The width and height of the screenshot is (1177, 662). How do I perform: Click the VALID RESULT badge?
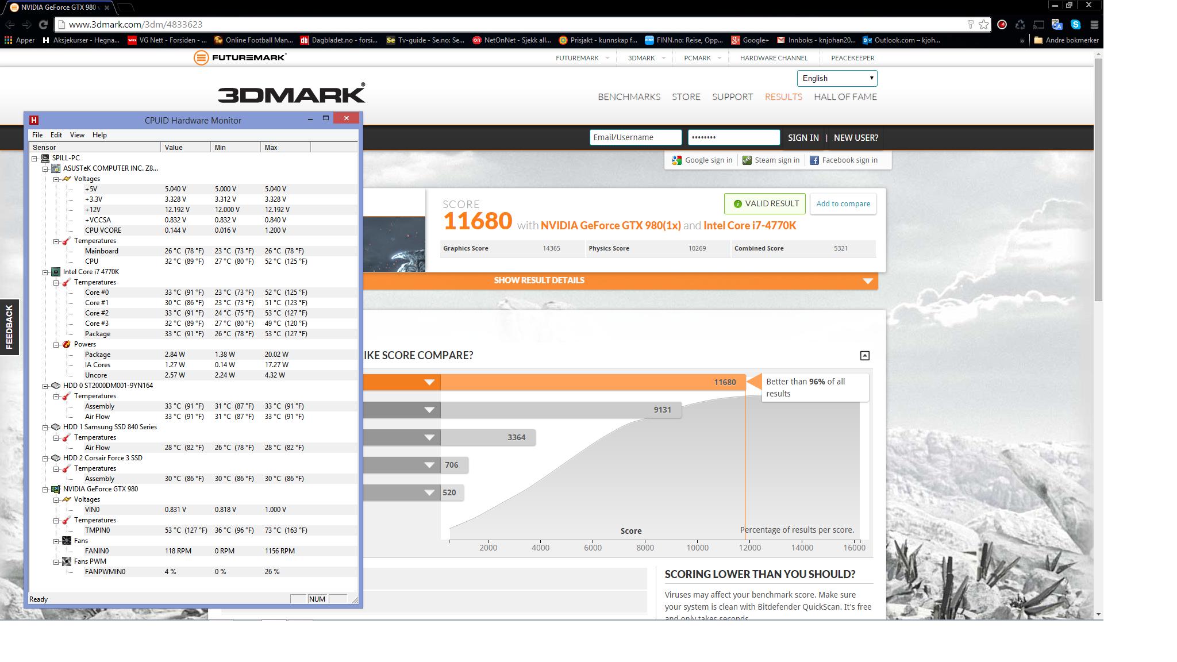(x=765, y=204)
